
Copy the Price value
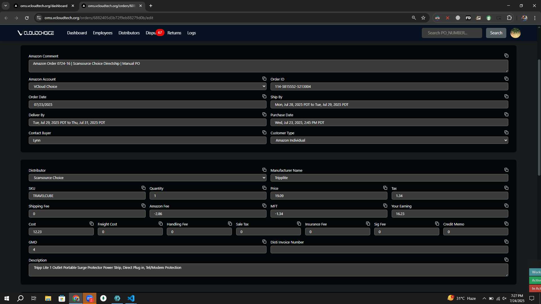pos(385,188)
